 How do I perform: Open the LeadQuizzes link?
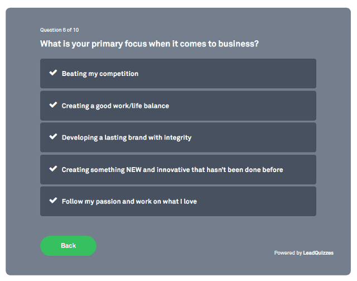[x=319, y=253]
